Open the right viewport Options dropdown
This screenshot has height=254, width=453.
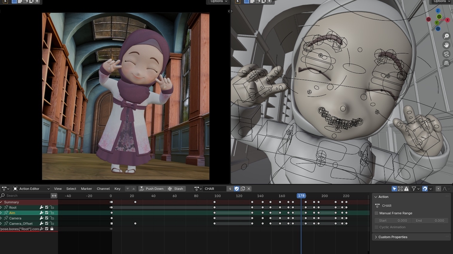coord(440,1)
